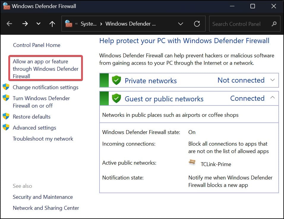284x219 pixels.
Task: Click 'Active public networks:' label
Action: [129, 163]
